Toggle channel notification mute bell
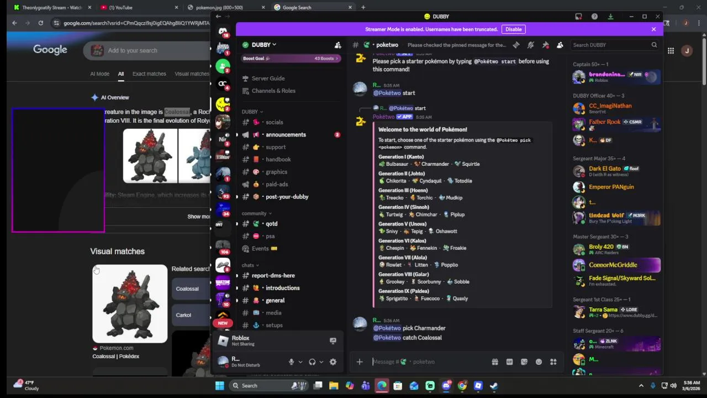The width and height of the screenshot is (707, 398). click(530, 45)
